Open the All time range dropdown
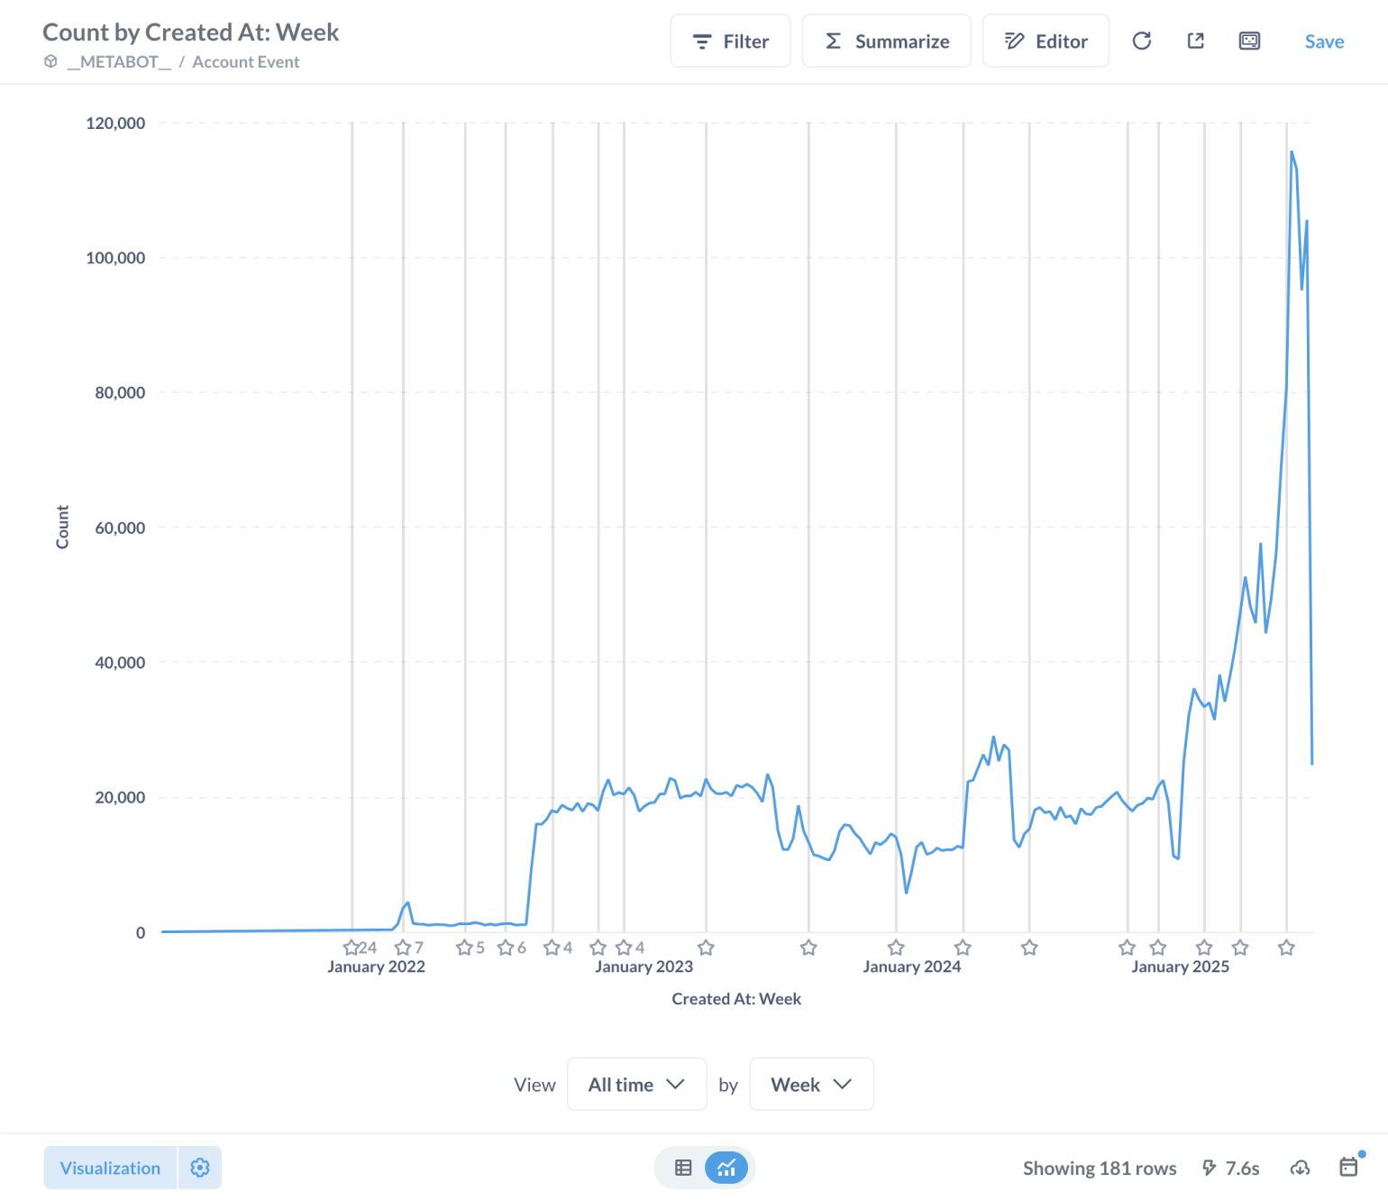This screenshot has height=1201, width=1388. (636, 1084)
